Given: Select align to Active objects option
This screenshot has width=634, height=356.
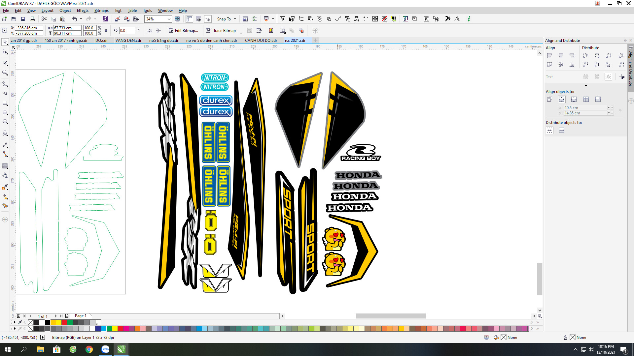Looking at the screenshot, I should click(549, 100).
